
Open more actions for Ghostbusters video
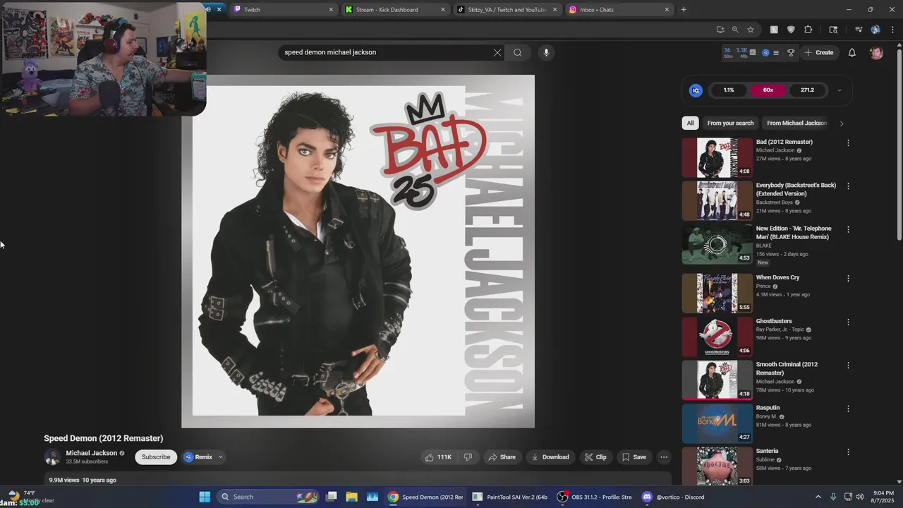click(x=848, y=322)
